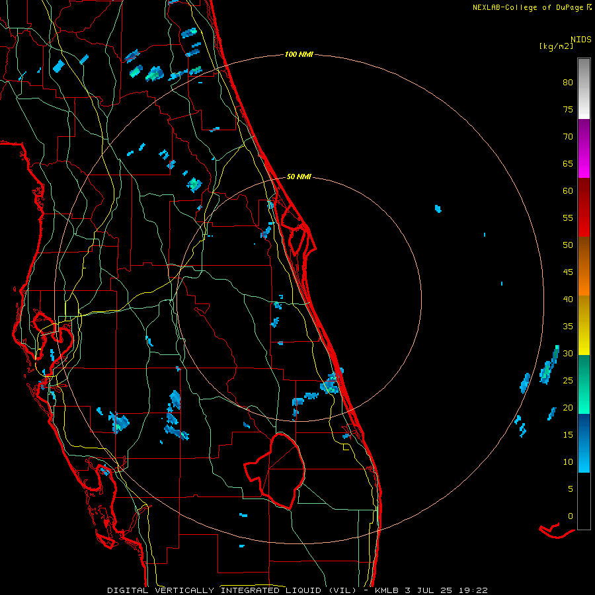Click the '20' value on the color scale

568,408
